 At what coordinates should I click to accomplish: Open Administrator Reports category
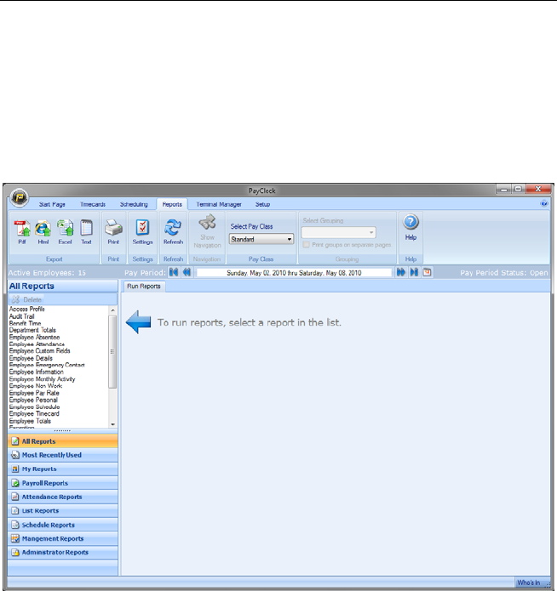click(63, 552)
